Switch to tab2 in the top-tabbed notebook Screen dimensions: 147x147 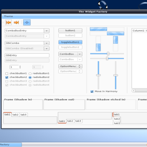15,115
